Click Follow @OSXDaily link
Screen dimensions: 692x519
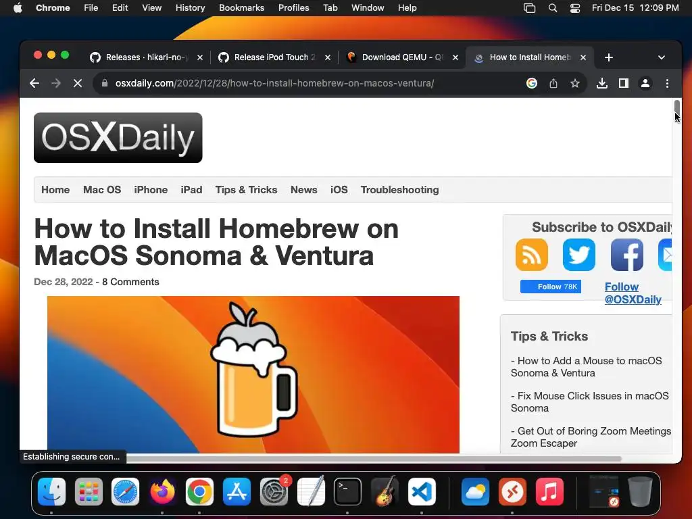tap(633, 293)
